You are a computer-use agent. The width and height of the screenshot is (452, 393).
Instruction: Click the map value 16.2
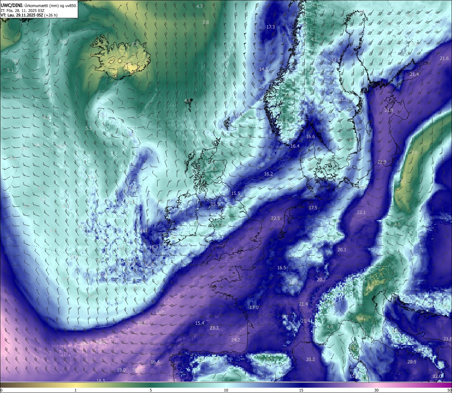268,174
